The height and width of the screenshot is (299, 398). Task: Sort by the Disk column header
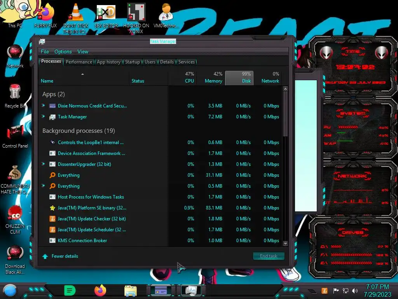(x=239, y=78)
